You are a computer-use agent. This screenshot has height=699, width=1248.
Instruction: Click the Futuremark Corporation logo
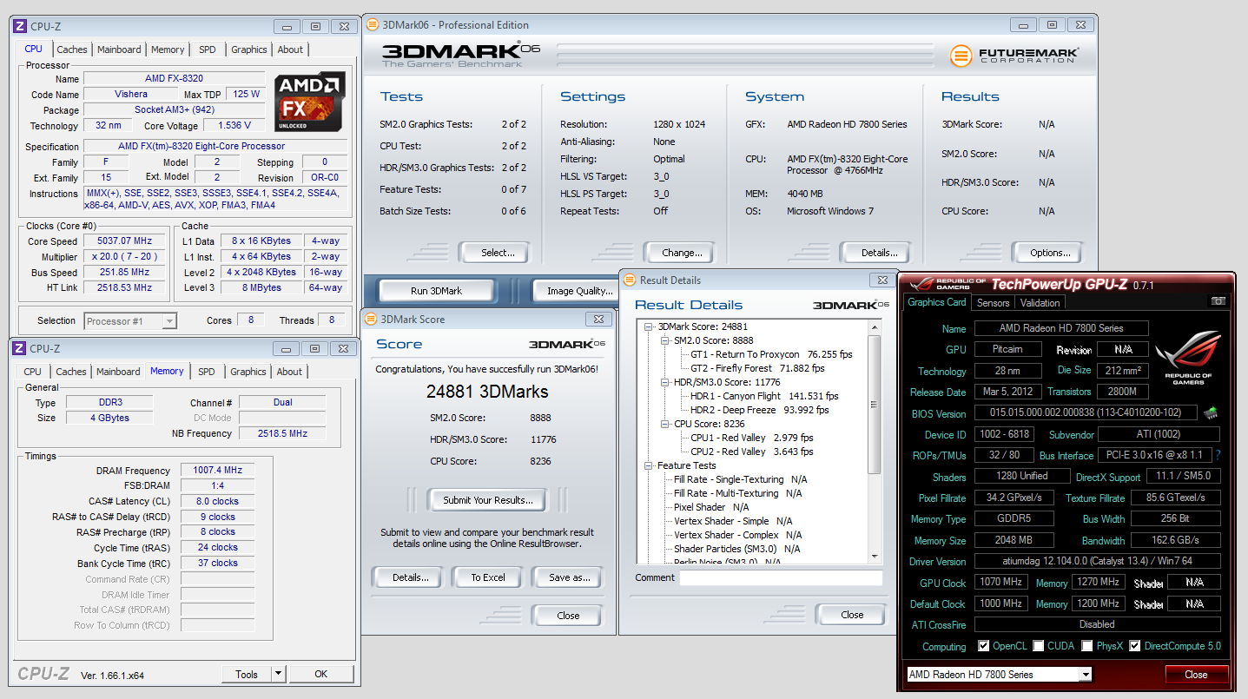click(1014, 56)
